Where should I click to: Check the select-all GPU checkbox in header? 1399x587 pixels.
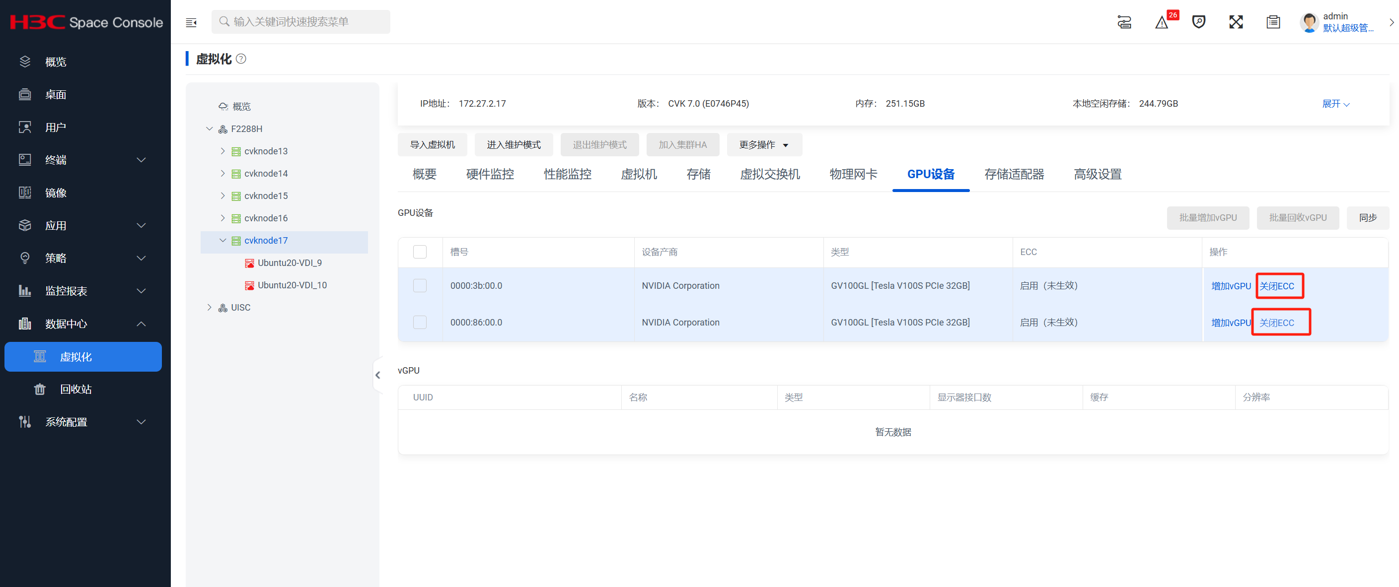[x=420, y=252]
